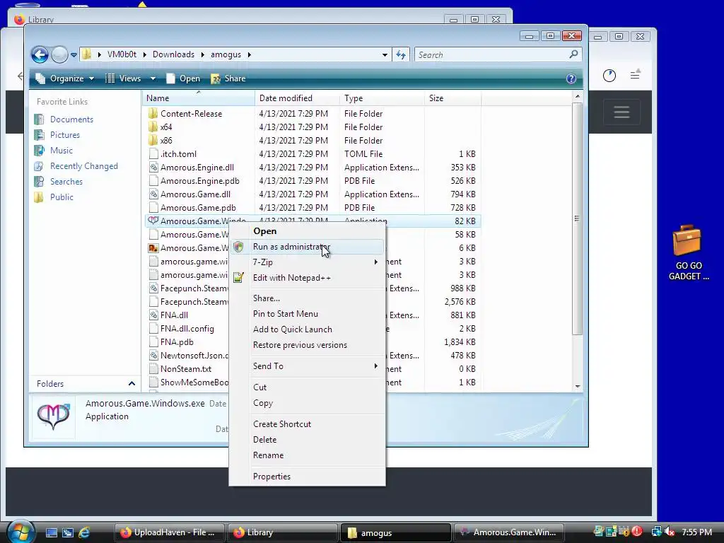Screen dimensions: 724x543
Task: Switch to Library taskbar button
Action: coord(282,532)
